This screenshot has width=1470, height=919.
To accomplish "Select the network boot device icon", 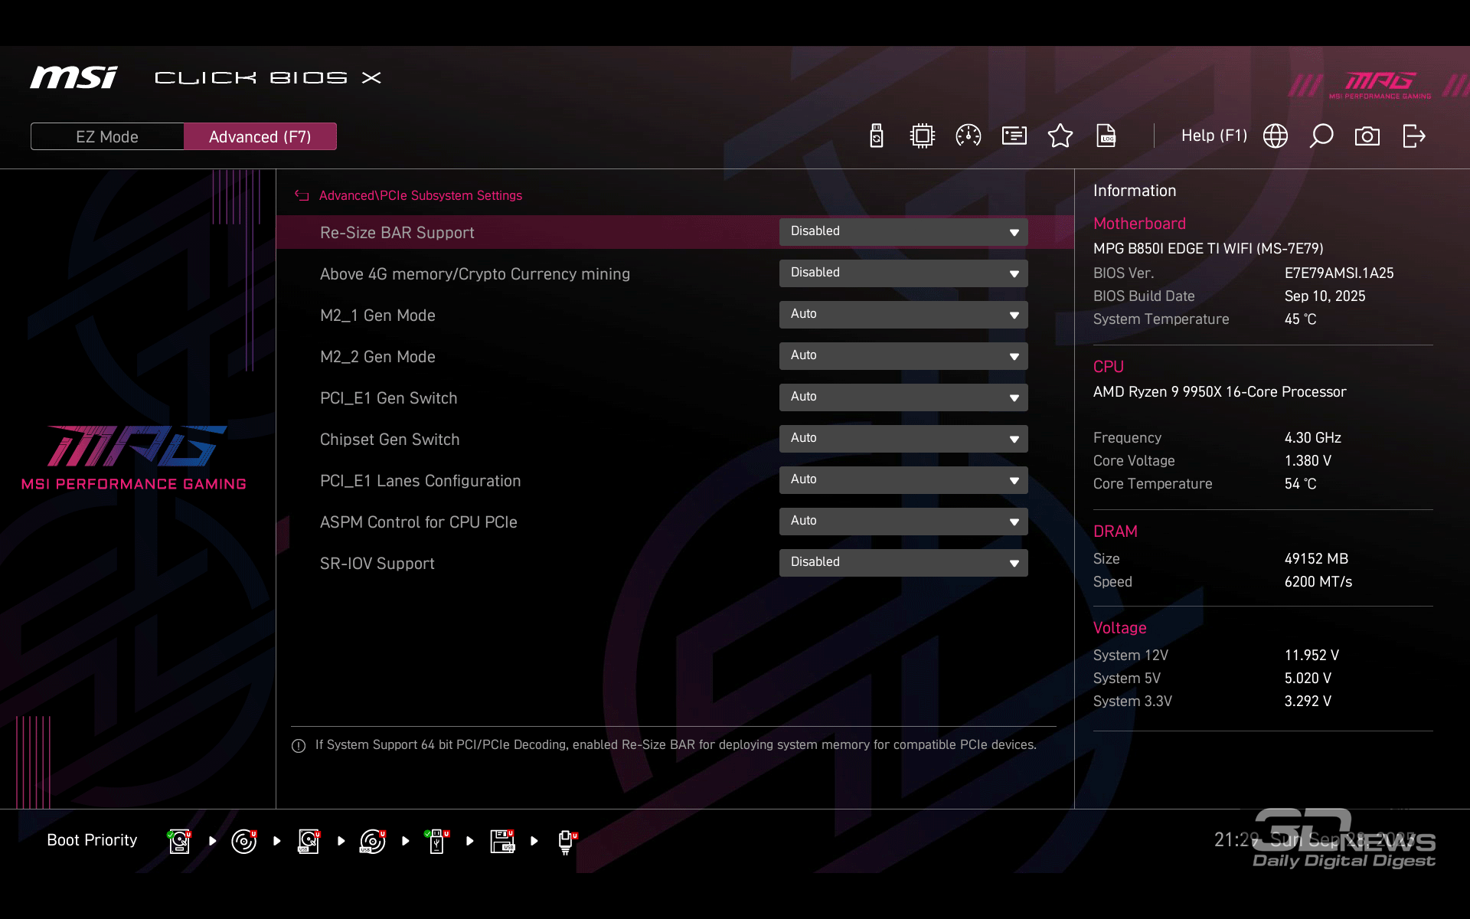I will [x=566, y=841].
